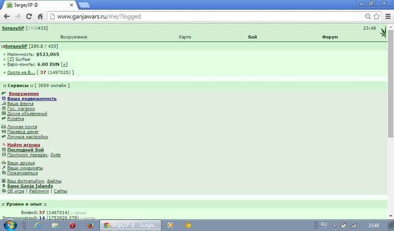Click the [+] Euro-units link

pos(64,64)
